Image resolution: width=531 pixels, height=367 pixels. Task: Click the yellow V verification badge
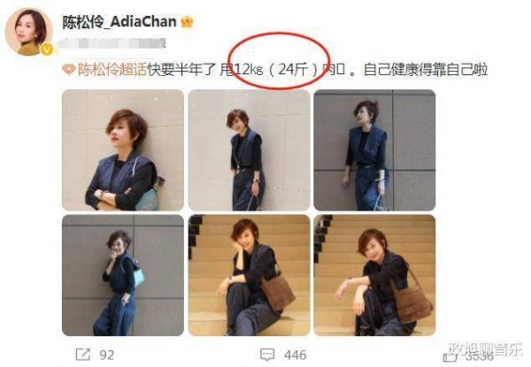[46, 50]
